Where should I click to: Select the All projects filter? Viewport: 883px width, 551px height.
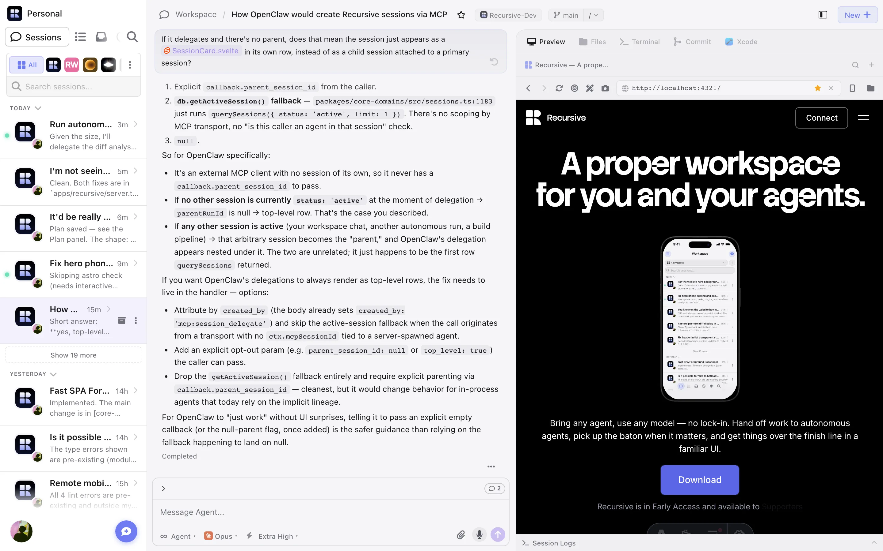point(27,65)
